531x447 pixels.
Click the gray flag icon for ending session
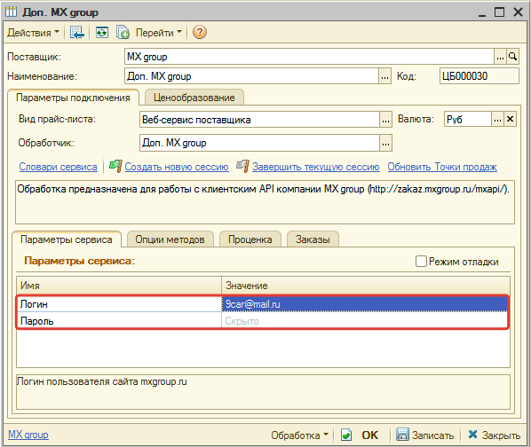(x=242, y=166)
